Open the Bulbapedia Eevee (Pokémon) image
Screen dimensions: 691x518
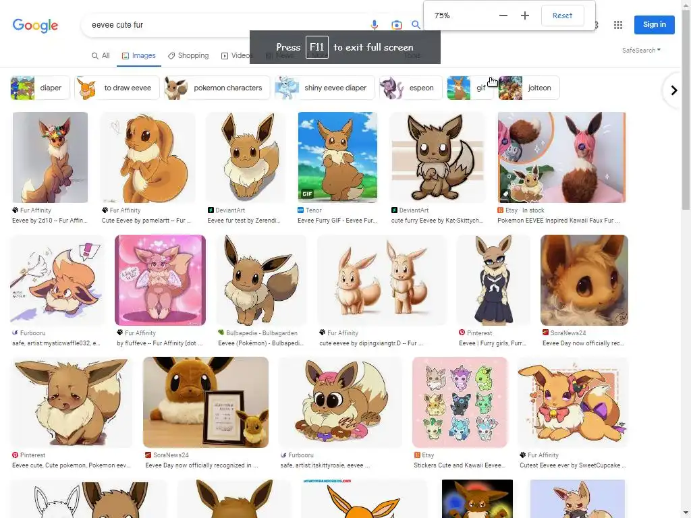pyautogui.click(x=261, y=280)
